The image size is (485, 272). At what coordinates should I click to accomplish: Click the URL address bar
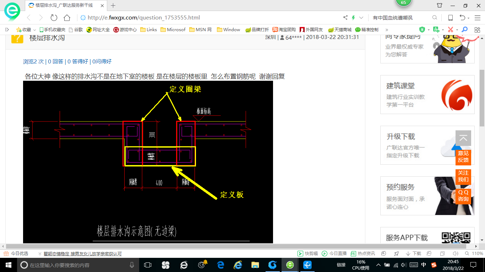tap(209, 18)
